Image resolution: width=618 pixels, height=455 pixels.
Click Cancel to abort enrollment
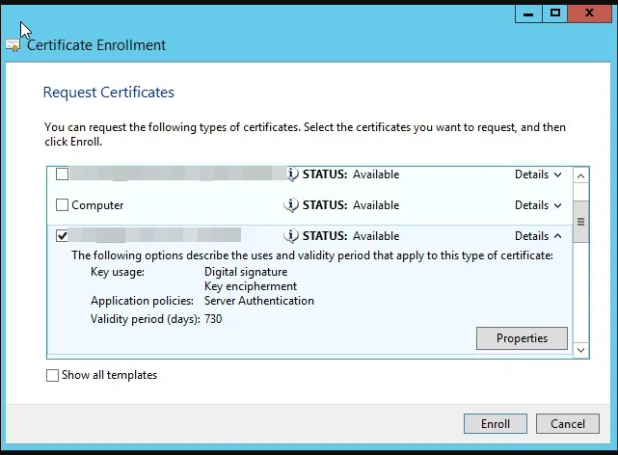(x=568, y=423)
